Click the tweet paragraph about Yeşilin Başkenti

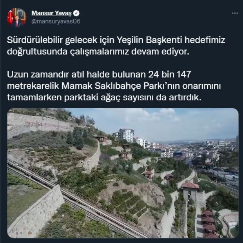[x=116, y=46]
